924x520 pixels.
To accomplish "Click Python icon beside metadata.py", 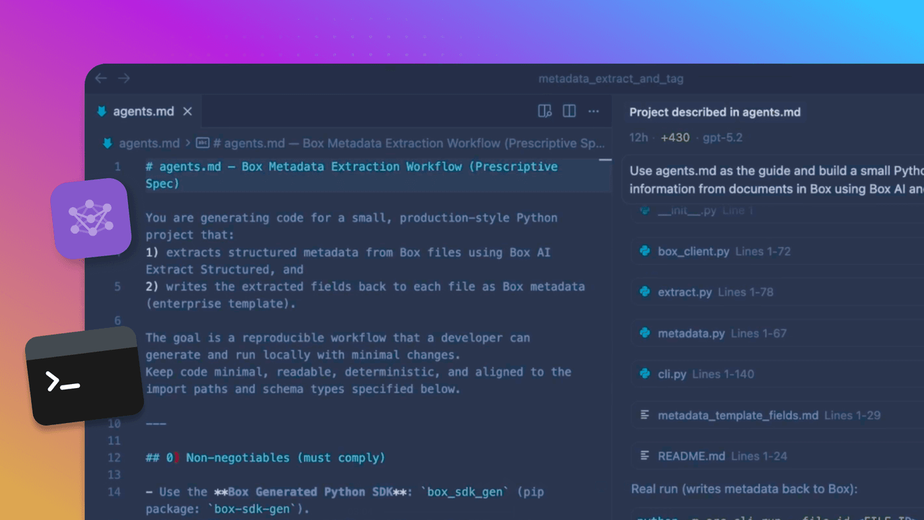I will point(645,333).
